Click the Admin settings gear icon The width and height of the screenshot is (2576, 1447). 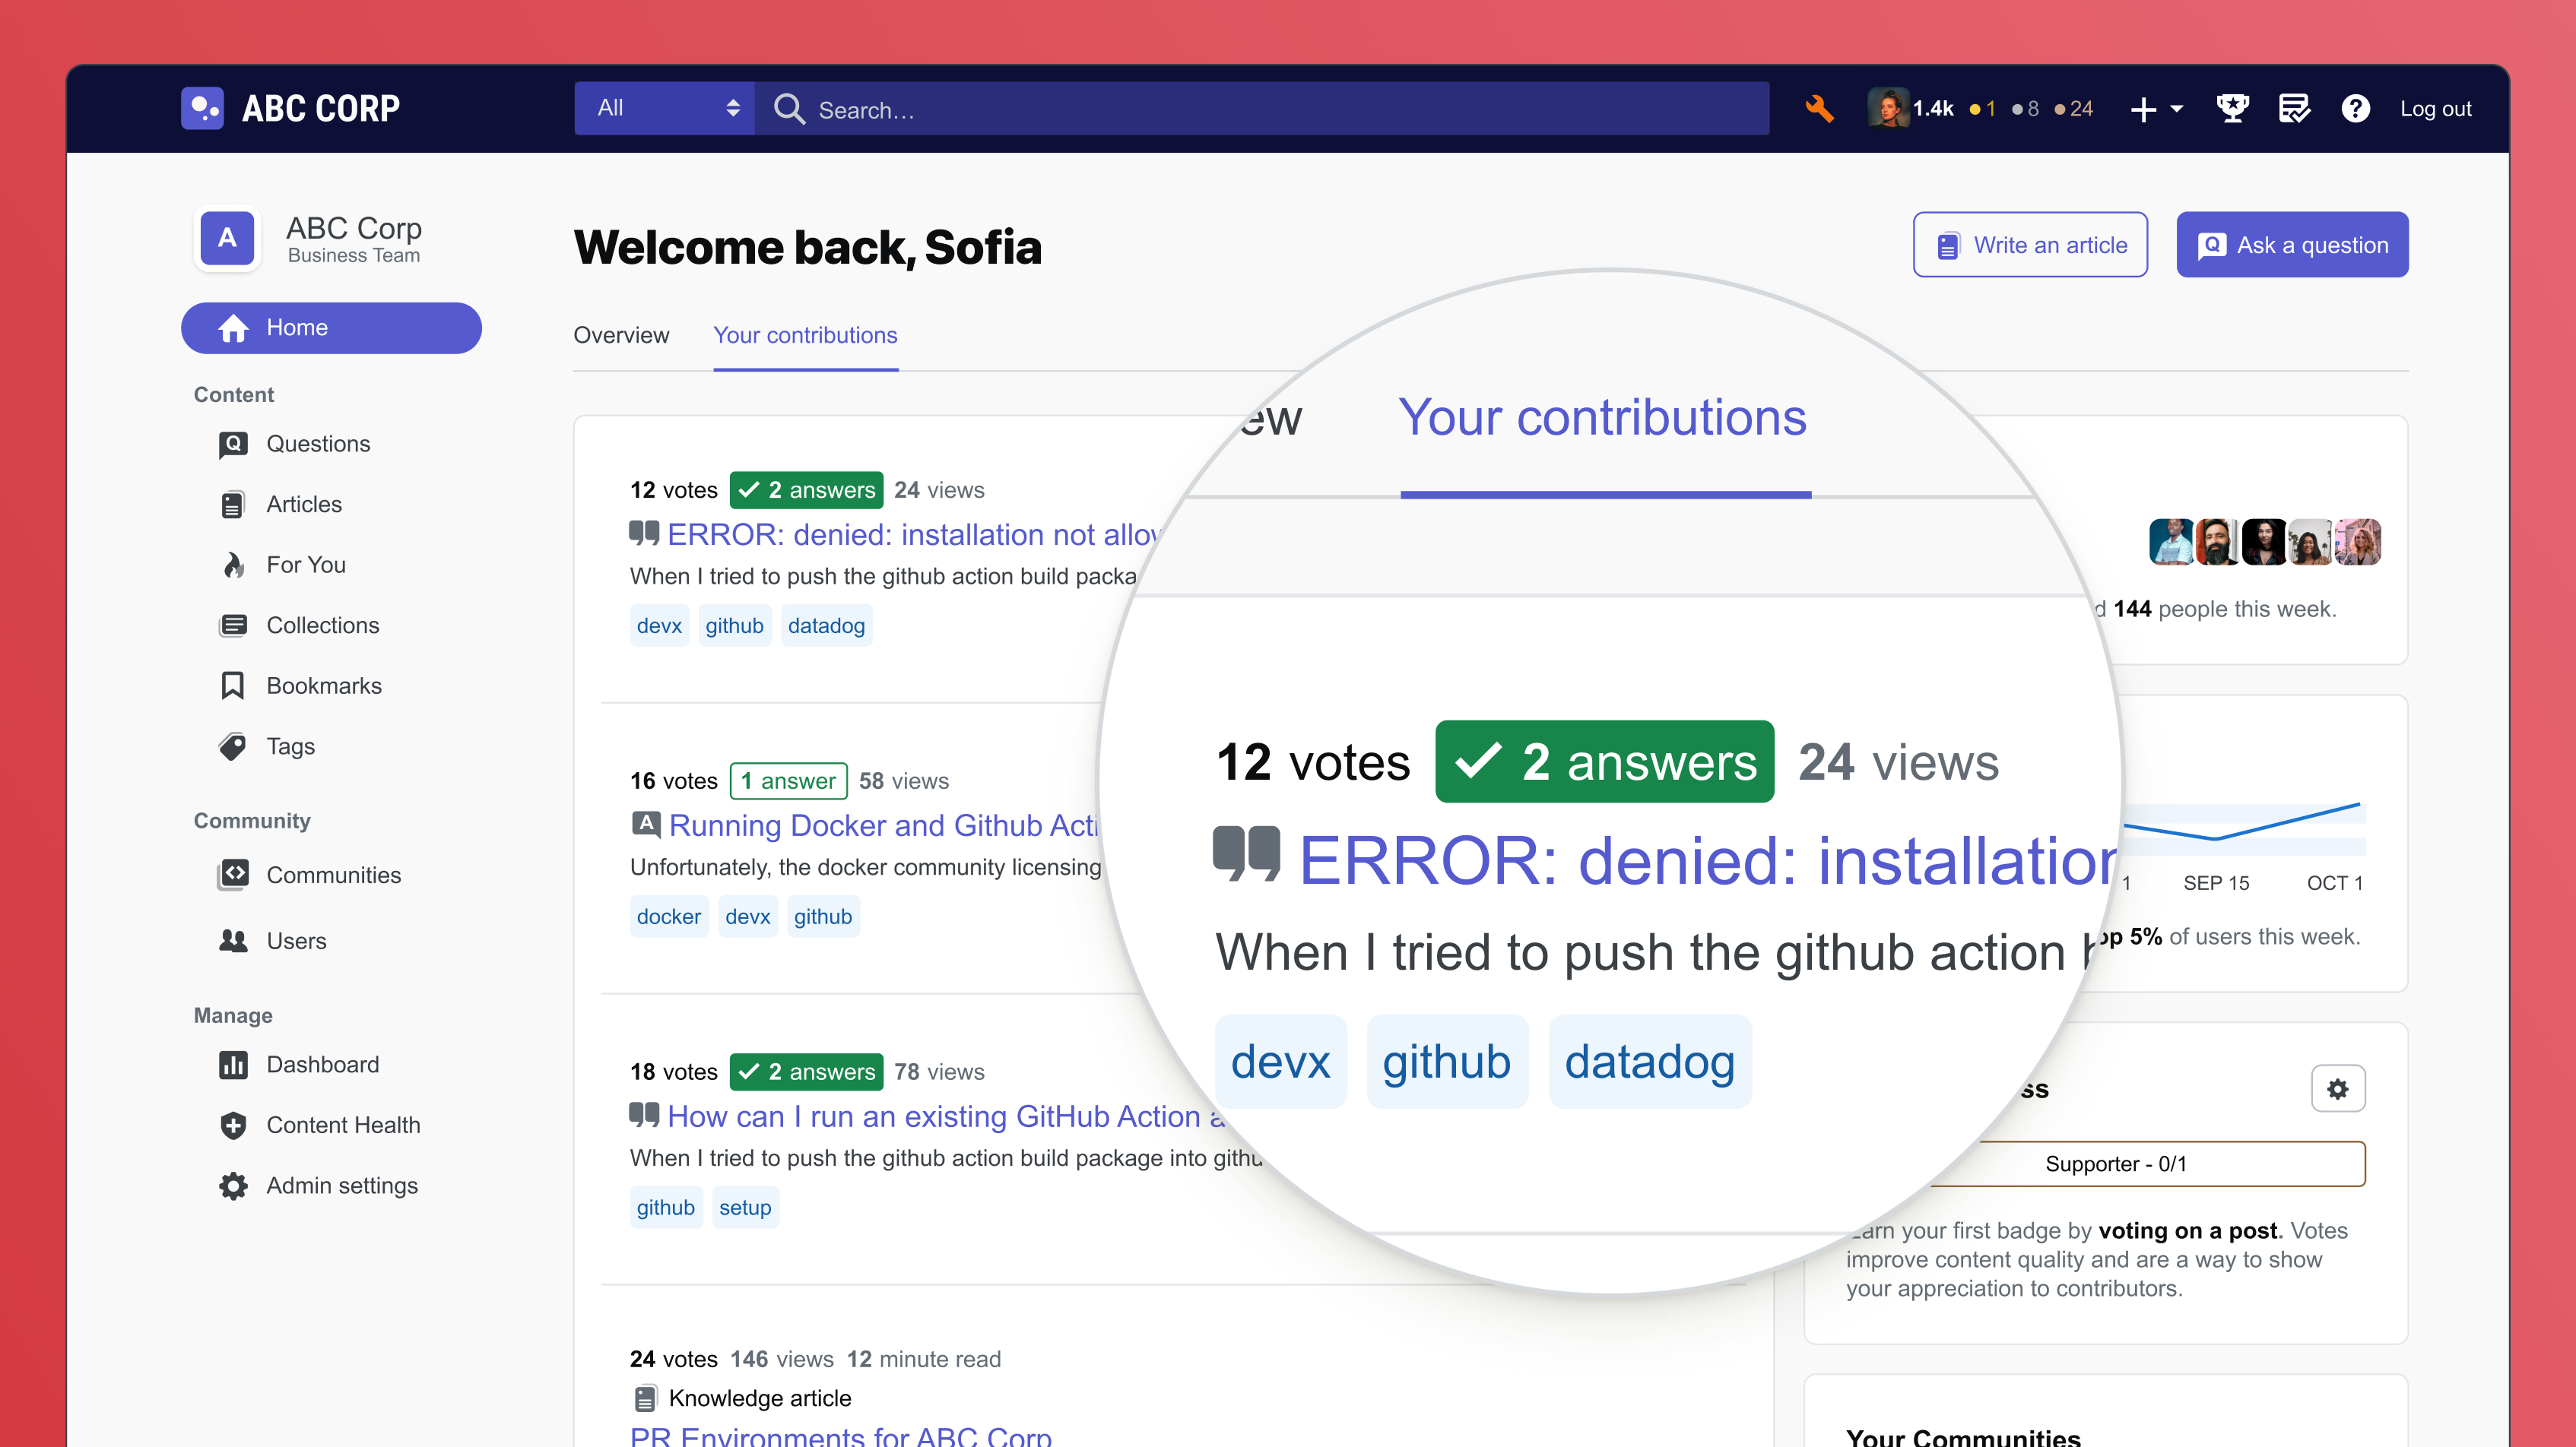[233, 1186]
